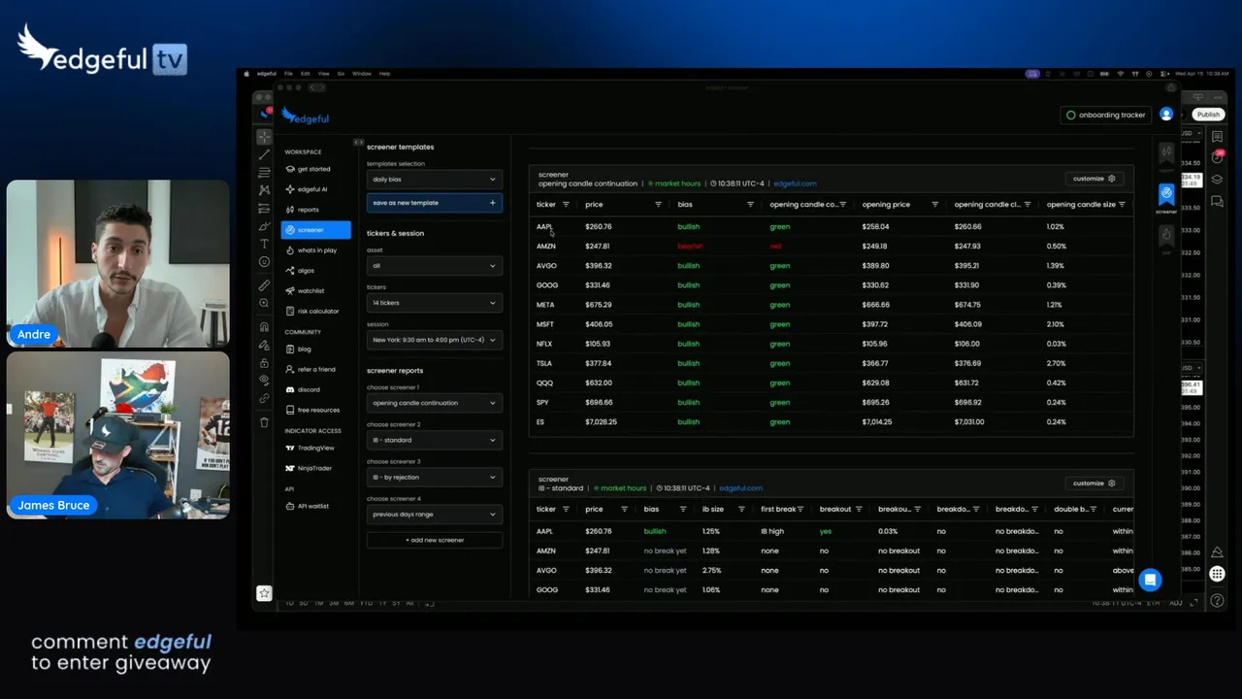Expand the IB - by rejection dropdown
This screenshot has height=699, width=1242.
click(434, 478)
